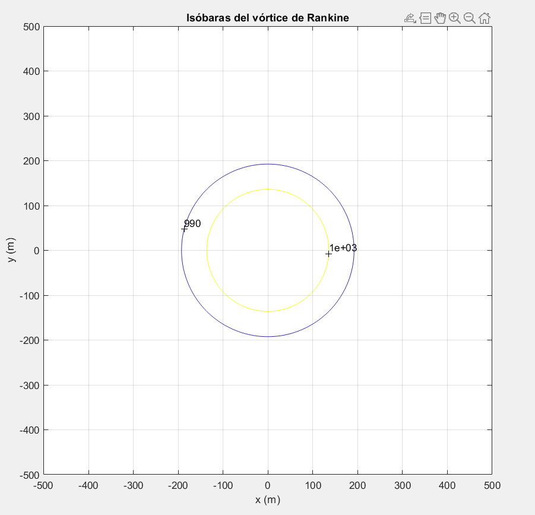The image size is (535, 515).
Task: Select the 'y (m)' axis label
Action: click(11, 251)
